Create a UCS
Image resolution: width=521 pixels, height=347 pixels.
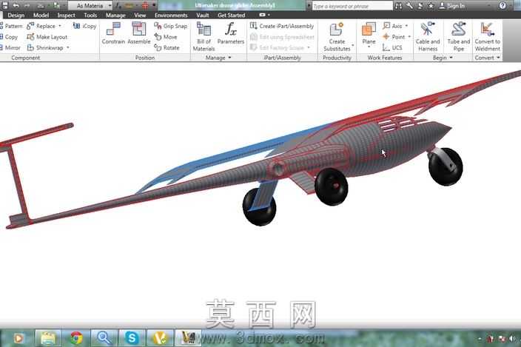[392, 48]
